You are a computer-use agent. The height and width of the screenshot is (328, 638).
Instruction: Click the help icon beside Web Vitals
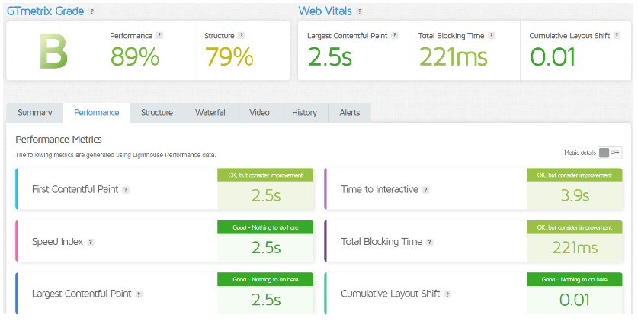(x=360, y=11)
